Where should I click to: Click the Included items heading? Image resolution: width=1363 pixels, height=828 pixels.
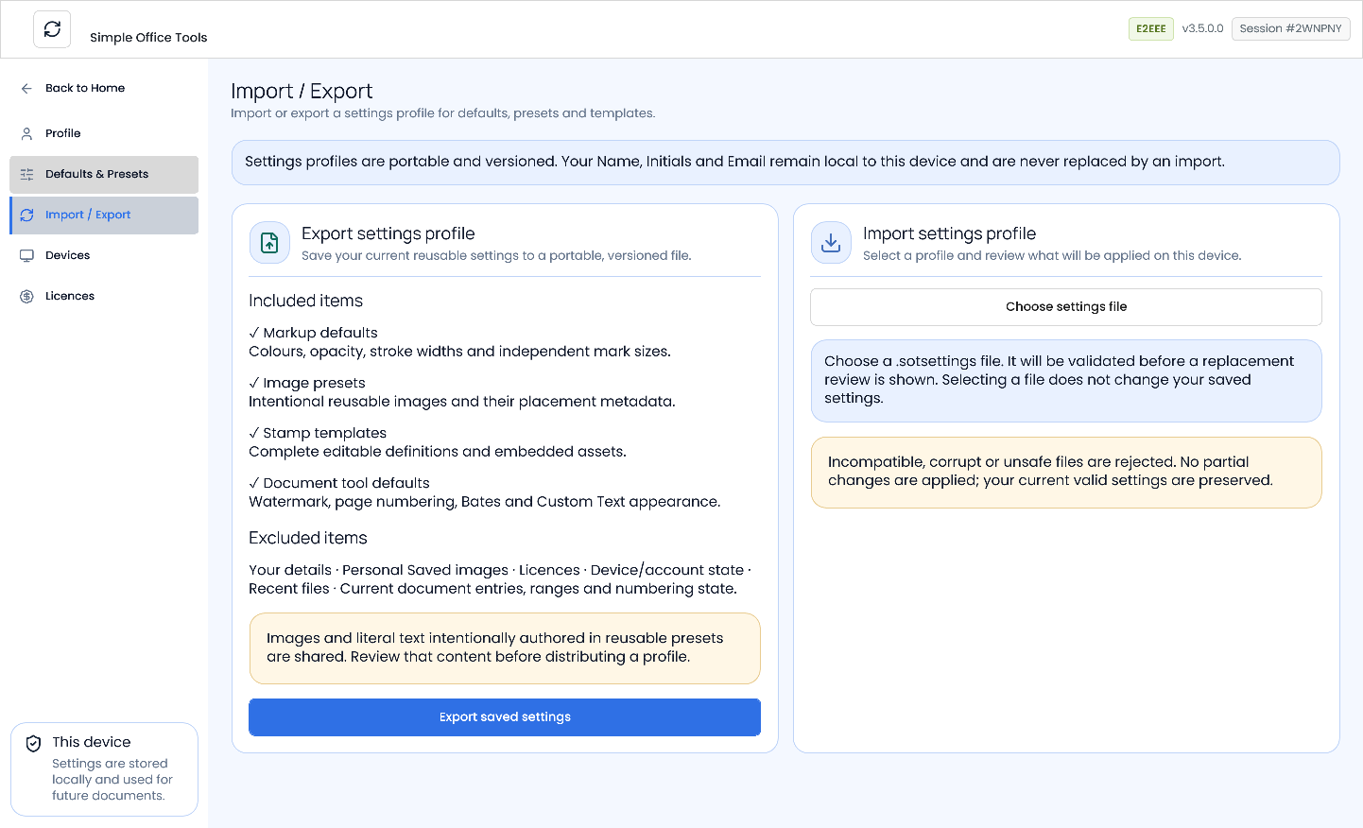305,301
